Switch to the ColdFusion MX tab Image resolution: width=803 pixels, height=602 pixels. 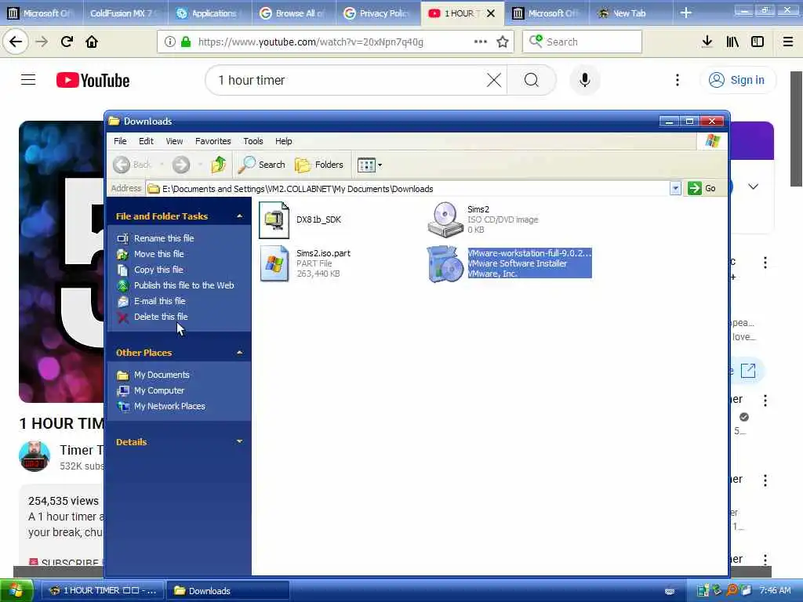125,13
